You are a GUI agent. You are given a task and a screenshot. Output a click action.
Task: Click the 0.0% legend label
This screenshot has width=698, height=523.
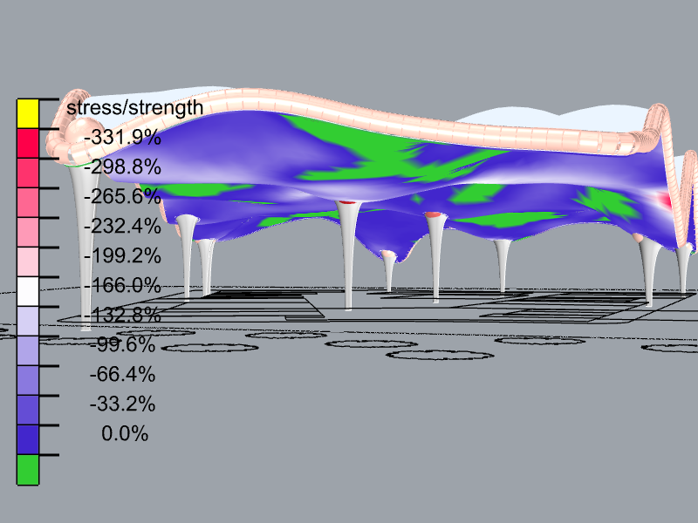click(125, 433)
